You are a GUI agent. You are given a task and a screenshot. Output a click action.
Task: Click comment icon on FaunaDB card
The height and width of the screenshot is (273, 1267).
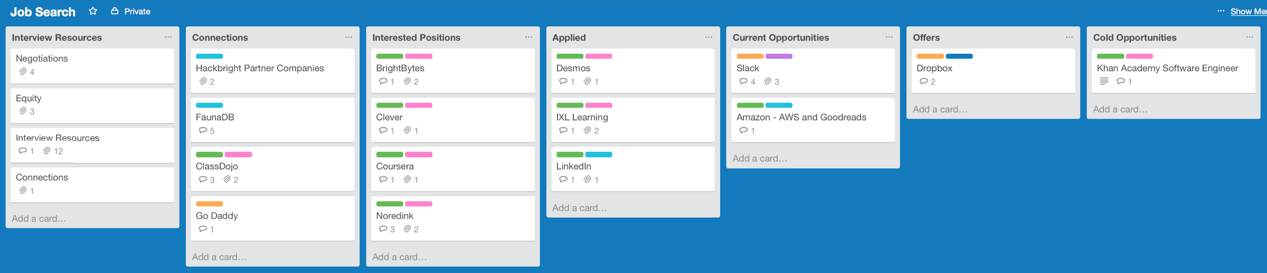pos(203,130)
